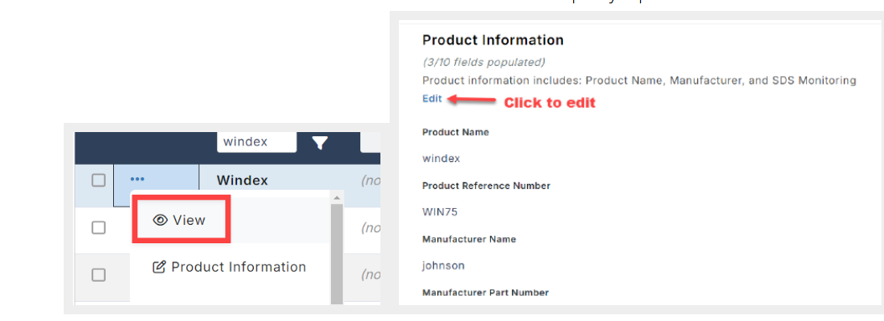Tick the checkbox in the Windex row
The image size is (884, 321).
[x=99, y=181]
